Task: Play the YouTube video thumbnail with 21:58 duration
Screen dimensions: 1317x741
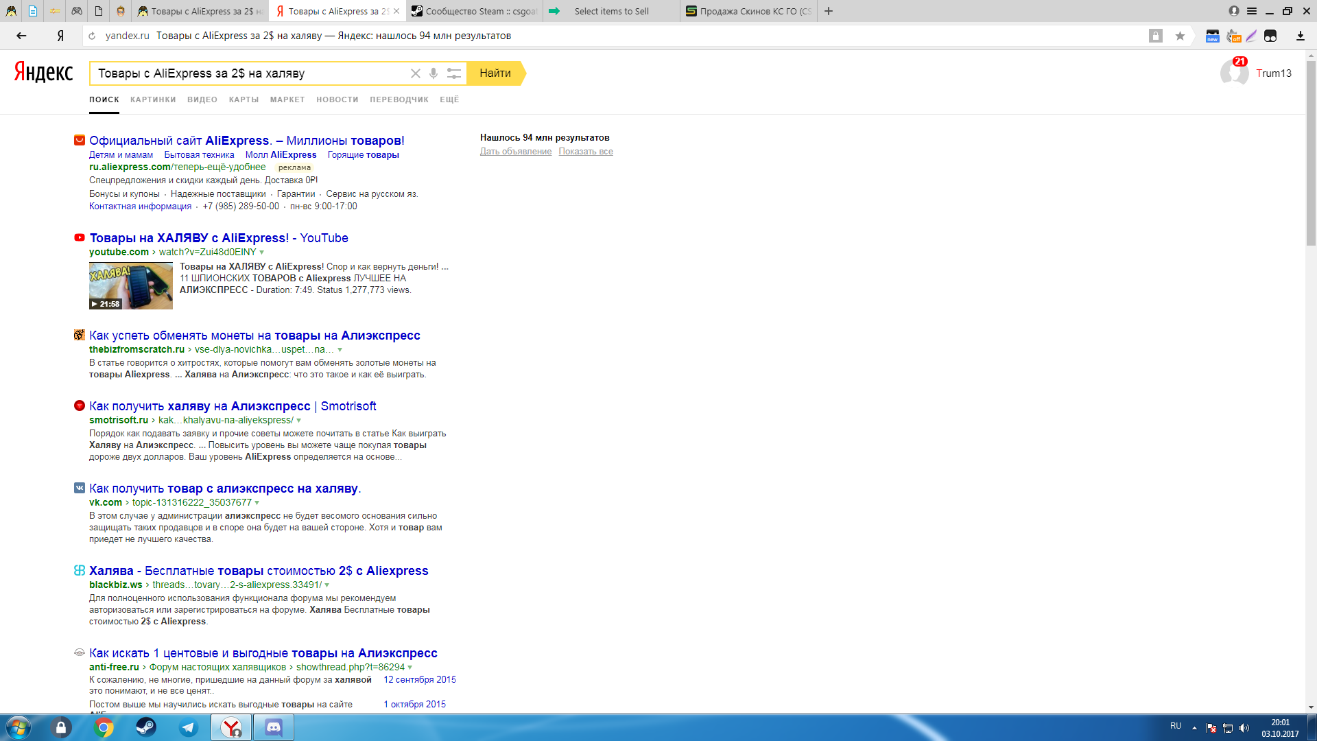Action: 131,285
